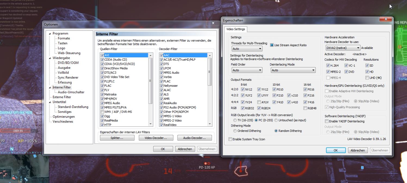Collapse the Untertitel tree node

[x=50, y=102]
